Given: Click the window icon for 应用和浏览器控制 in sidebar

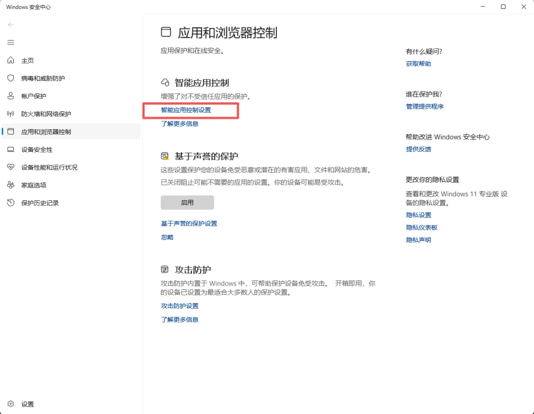Looking at the screenshot, I should (10, 132).
